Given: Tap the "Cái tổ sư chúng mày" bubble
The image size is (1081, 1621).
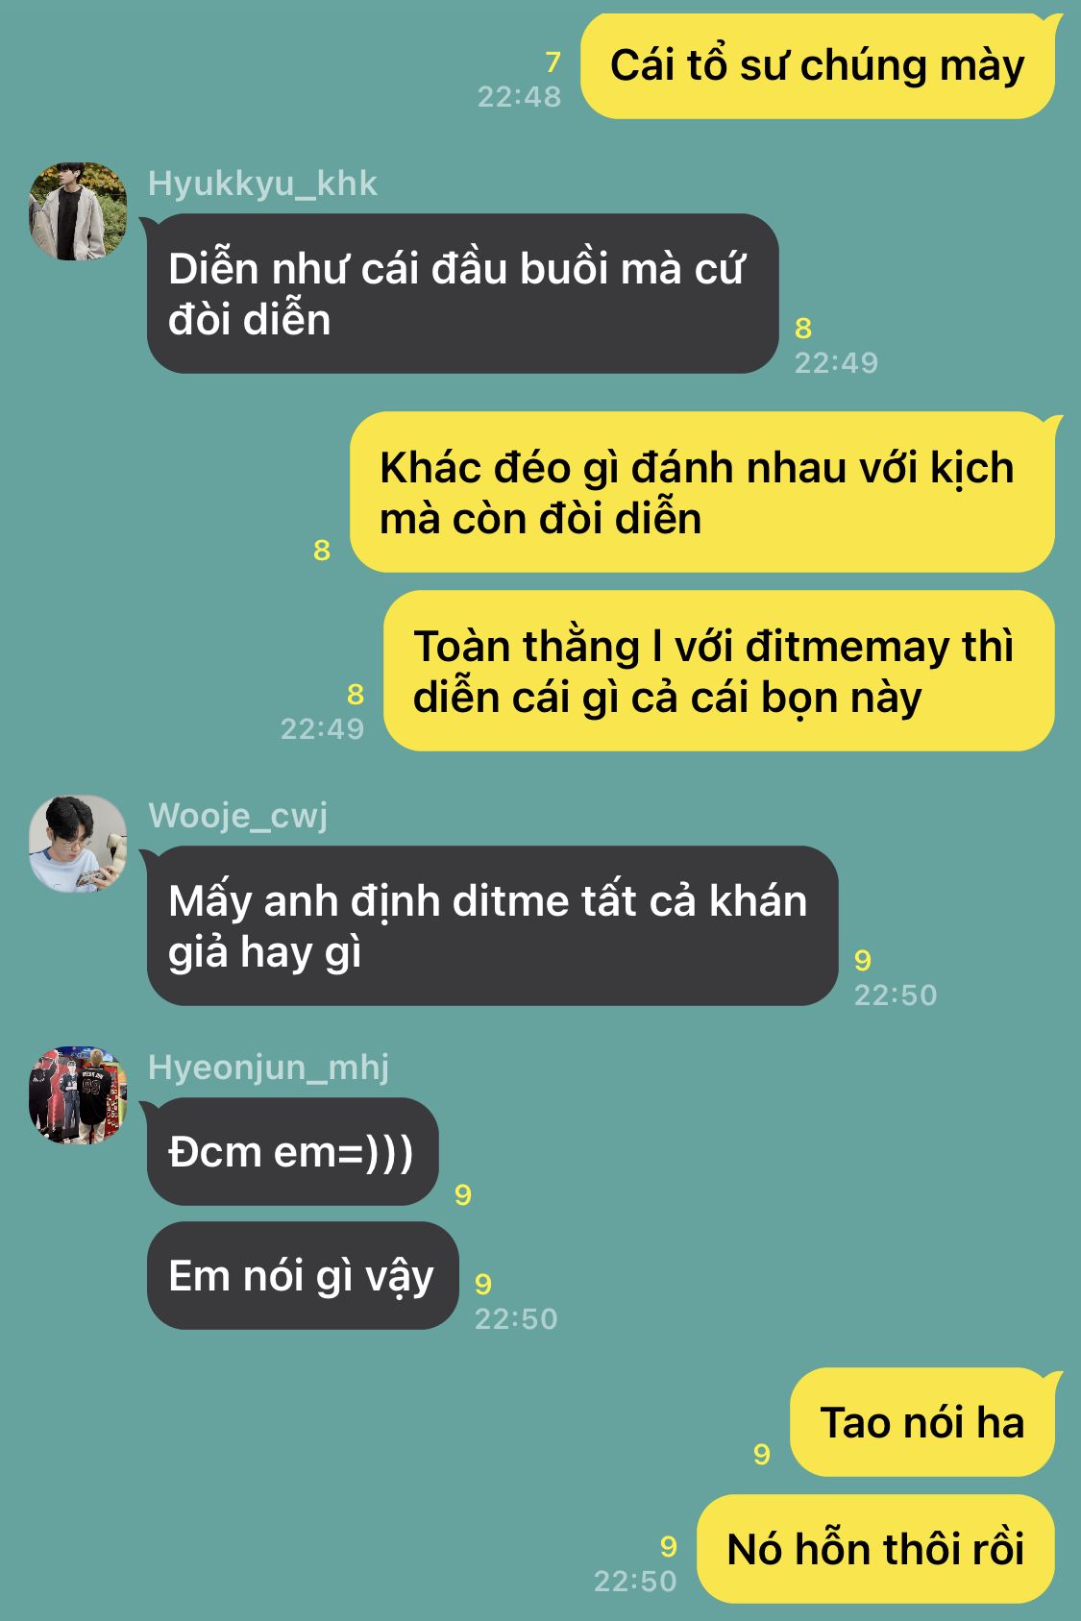Looking at the screenshot, I should [x=818, y=66].
